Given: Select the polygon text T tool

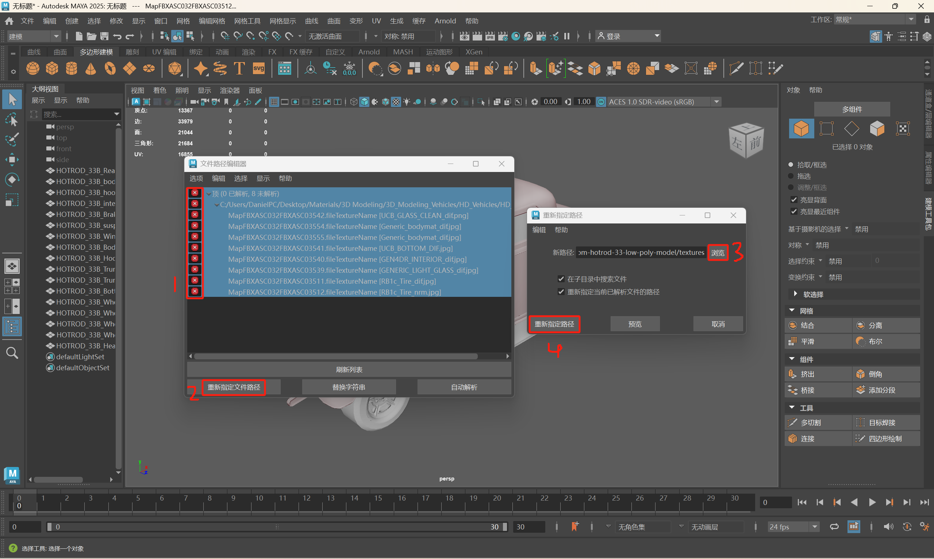Looking at the screenshot, I should tap(239, 69).
